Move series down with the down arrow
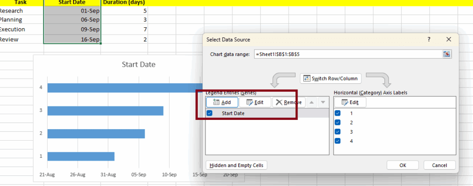Screen dimensions: 473x186 coord(323,102)
